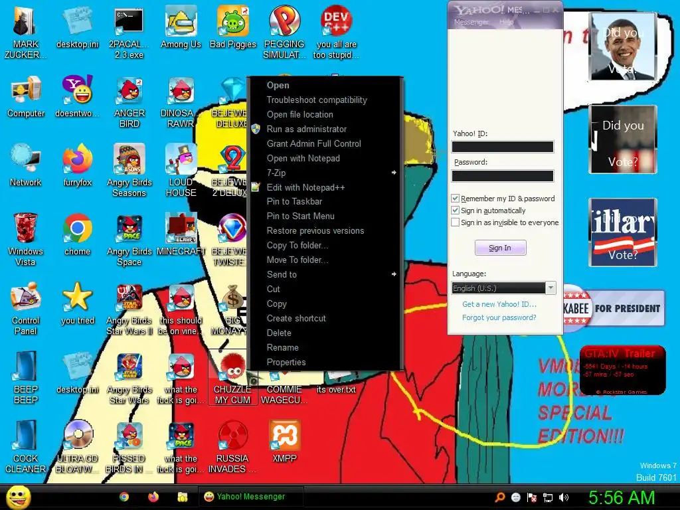Click the 5:56 AM clock
The width and height of the screenshot is (680, 510).
pos(622,497)
